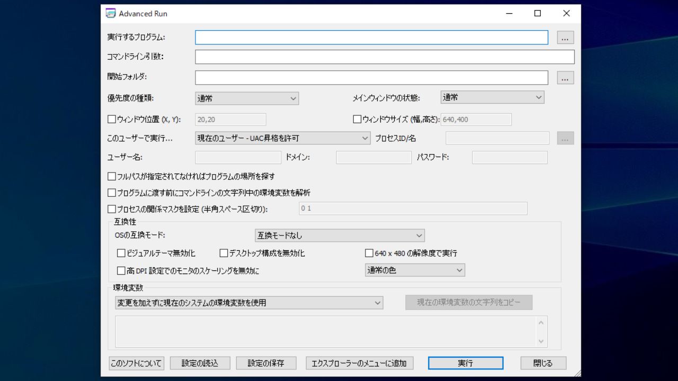The image size is (678, 381).
Task: Close the window with the X button
Action: point(566,14)
